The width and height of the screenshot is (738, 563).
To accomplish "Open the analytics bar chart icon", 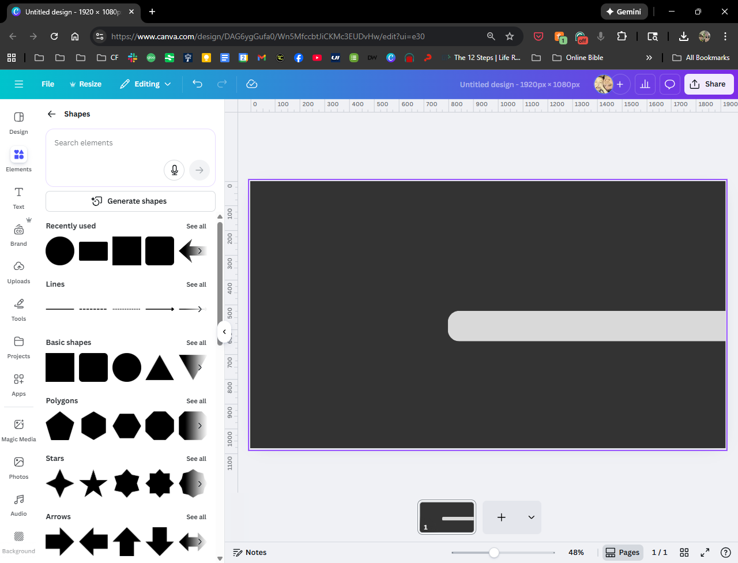I will tap(645, 84).
